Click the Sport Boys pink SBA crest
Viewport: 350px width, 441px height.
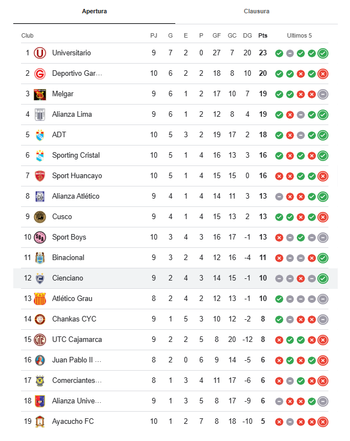[x=40, y=238]
